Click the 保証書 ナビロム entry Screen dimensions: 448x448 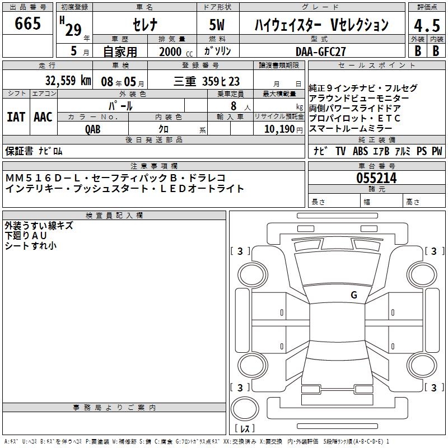[34, 151]
